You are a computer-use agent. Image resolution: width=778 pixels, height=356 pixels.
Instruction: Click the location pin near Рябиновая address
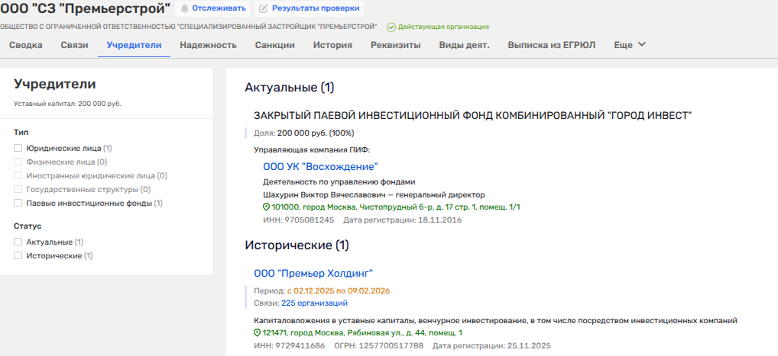257,333
